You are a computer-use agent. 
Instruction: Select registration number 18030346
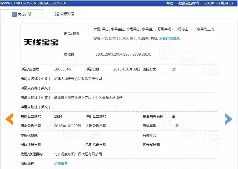pyautogui.click(x=62, y=69)
